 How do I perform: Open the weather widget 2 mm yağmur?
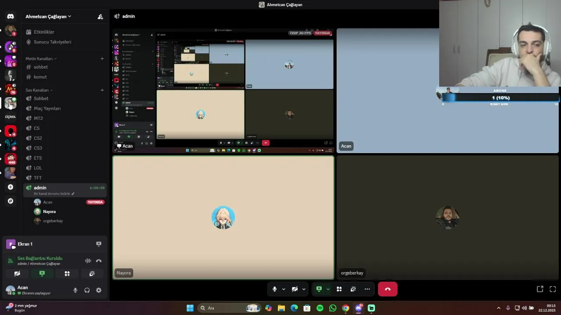point(21,308)
